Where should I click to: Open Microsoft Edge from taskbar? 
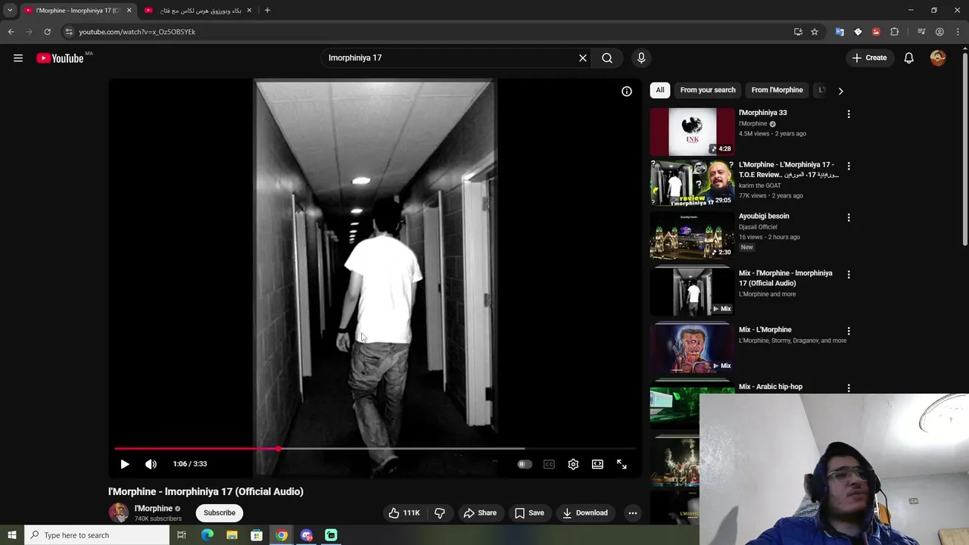pos(207,535)
